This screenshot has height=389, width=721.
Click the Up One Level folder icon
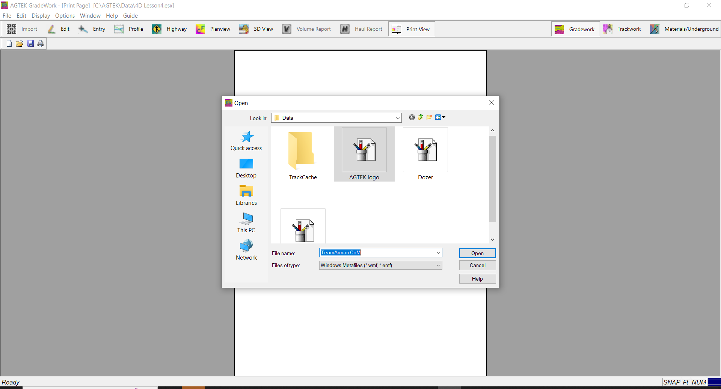coord(420,117)
